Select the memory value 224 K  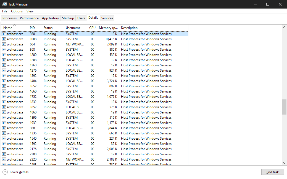[x=113, y=138]
